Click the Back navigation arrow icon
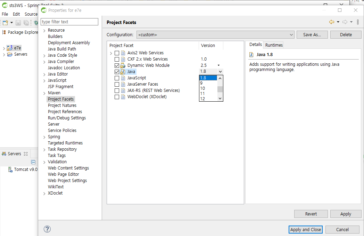The height and width of the screenshot is (236, 364). (331, 22)
